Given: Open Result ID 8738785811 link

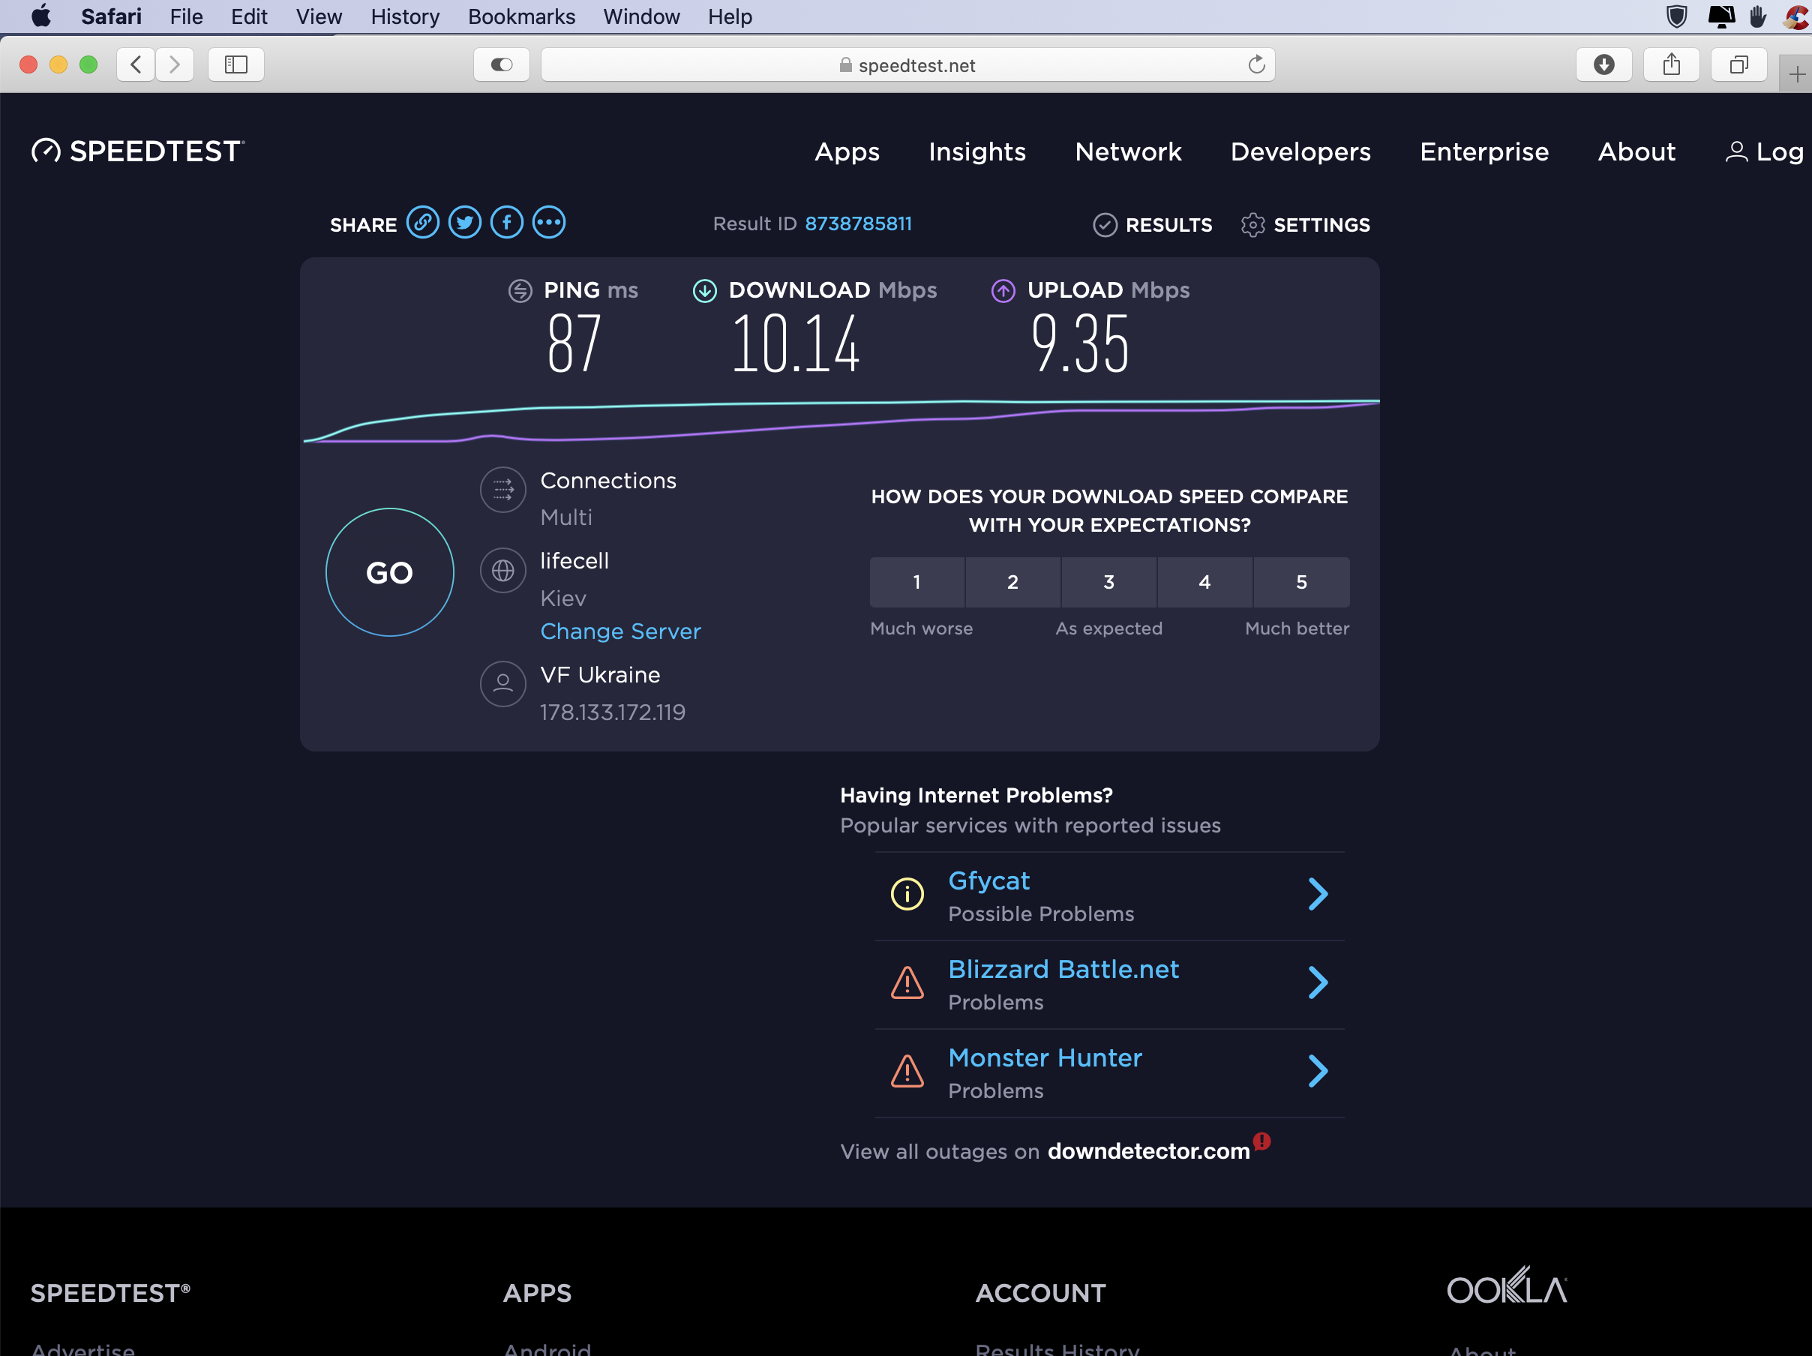Looking at the screenshot, I should pos(858,223).
